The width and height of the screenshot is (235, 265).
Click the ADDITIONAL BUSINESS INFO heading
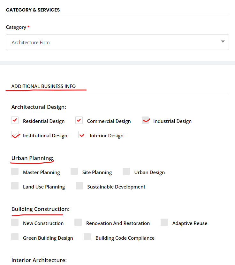click(43, 86)
